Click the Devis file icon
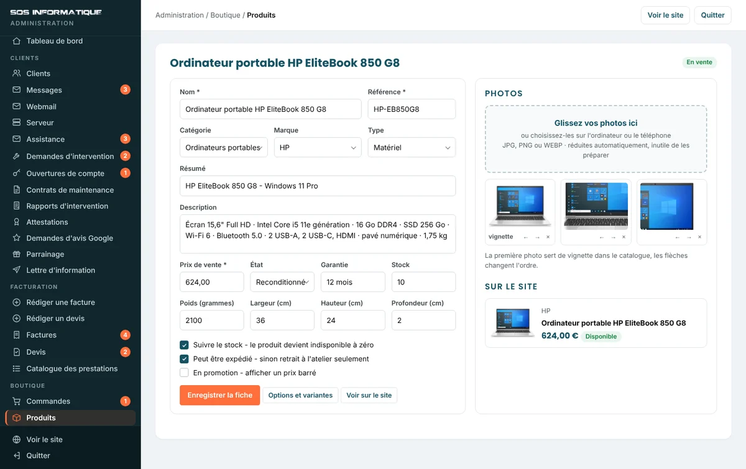This screenshot has width=746, height=469. pyautogui.click(x=17, y=352)
